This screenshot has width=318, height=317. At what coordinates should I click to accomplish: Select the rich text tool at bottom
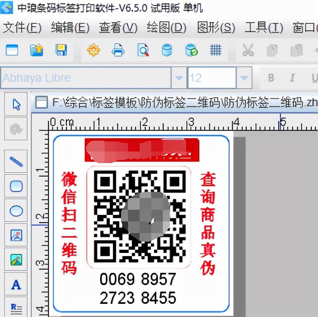(16, 307)
